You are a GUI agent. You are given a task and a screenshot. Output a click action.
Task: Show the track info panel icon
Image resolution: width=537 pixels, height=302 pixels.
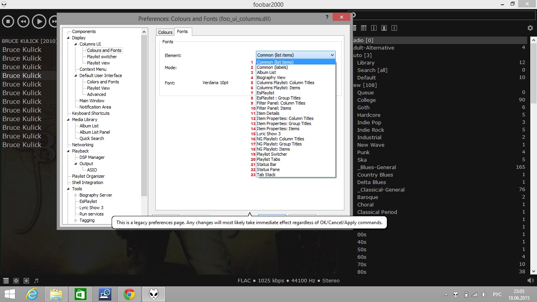[374, 28]
